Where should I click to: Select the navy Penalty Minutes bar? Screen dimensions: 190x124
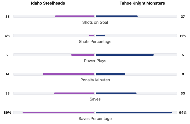point(110,74)
